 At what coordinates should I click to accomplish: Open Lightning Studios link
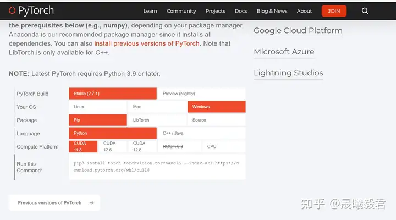pos(288,73)
